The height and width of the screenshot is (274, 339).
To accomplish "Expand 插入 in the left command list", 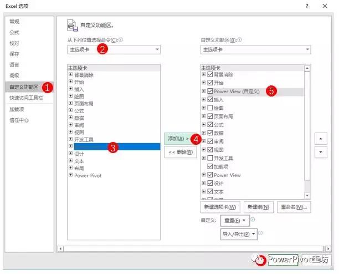I will click(x=70, y=89).
